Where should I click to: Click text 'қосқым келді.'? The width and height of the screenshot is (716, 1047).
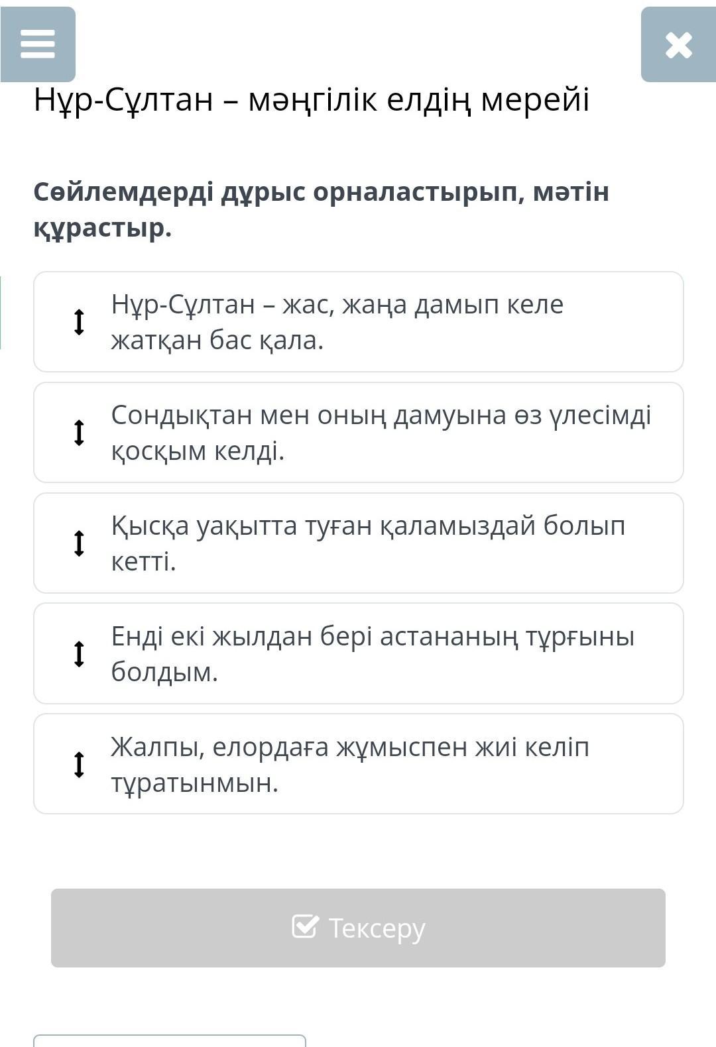198,451
